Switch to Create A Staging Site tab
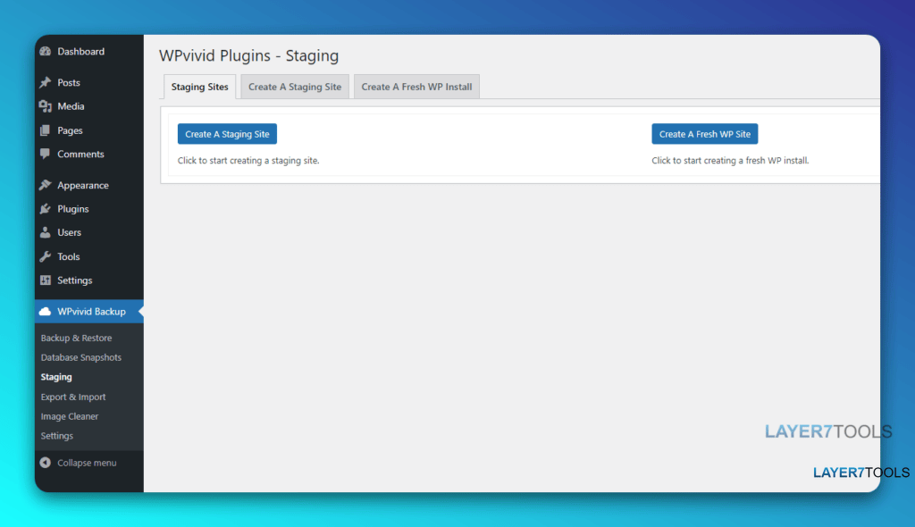This screenshot has width=915, height=527. pos(295,87)
